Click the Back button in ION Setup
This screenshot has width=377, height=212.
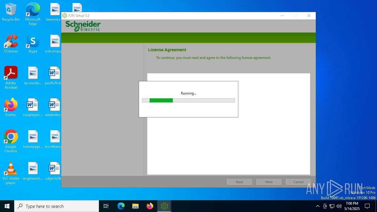(239, 182)
